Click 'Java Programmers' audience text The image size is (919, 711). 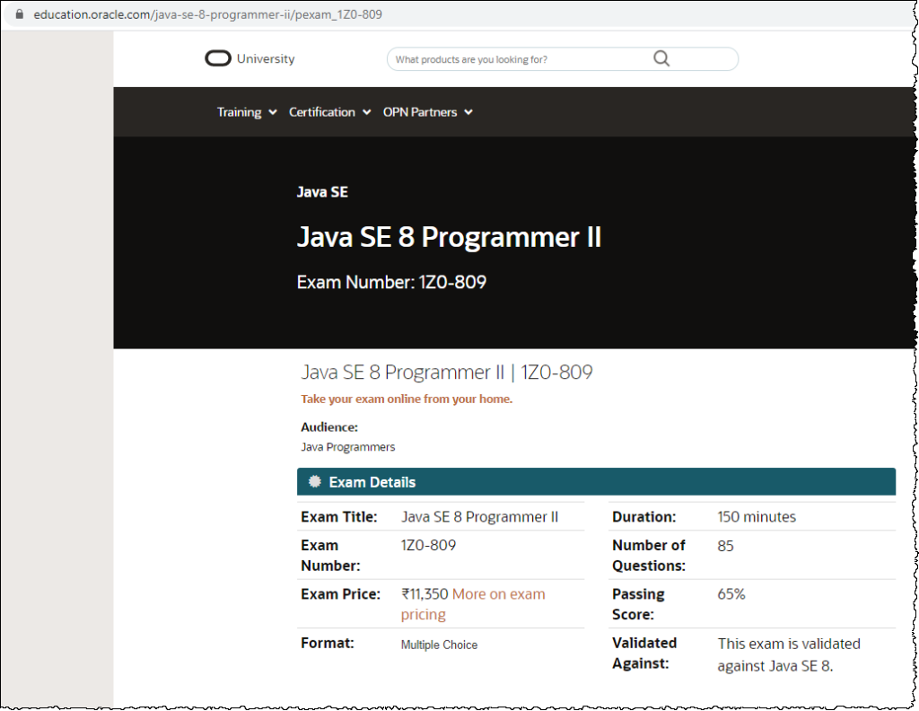(x=348, y=447)
